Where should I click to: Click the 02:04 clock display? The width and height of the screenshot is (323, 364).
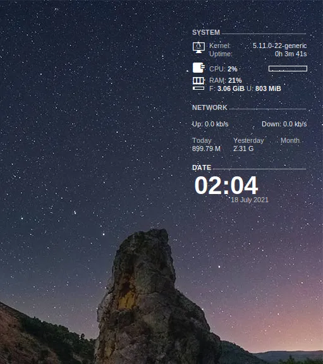coord(226,185)
